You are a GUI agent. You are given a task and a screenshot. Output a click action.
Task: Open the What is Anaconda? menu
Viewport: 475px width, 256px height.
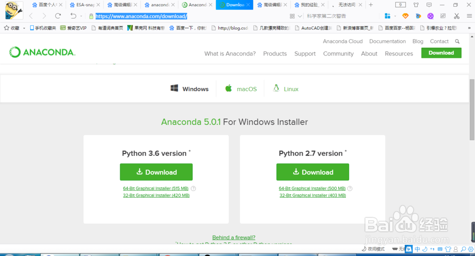[x=230, y=54]
